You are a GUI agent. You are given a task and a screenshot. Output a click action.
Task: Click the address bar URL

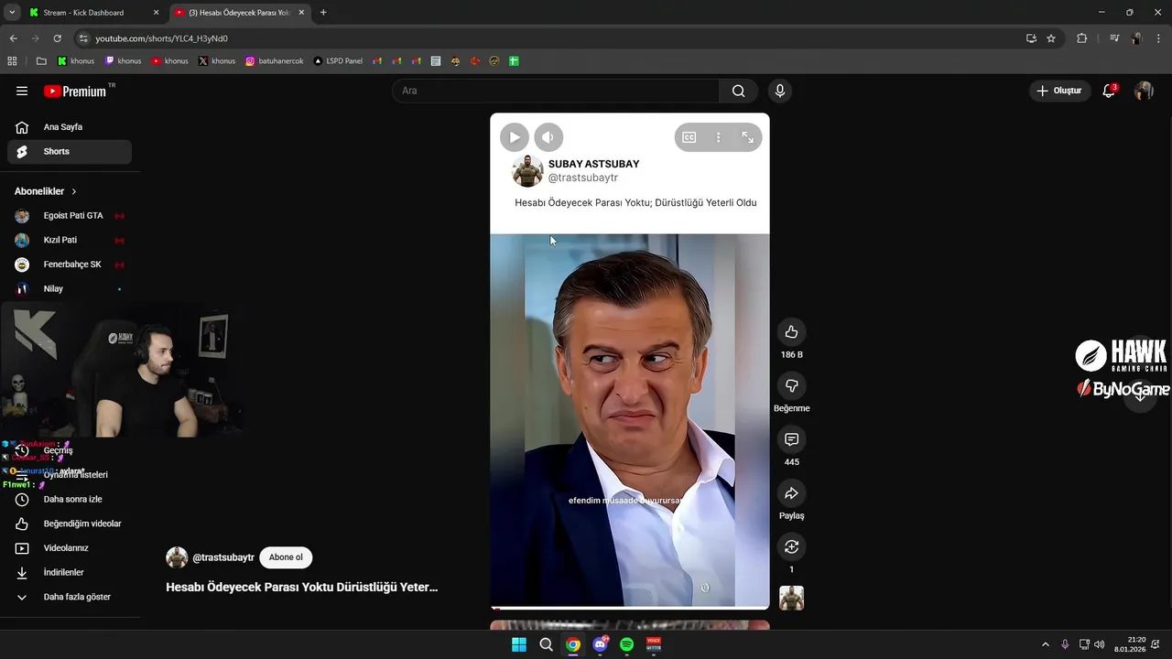pyautogui.click(x=161, y=38)
